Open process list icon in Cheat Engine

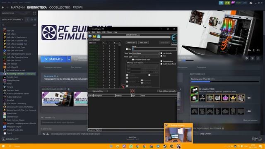[x=90, y=36]
